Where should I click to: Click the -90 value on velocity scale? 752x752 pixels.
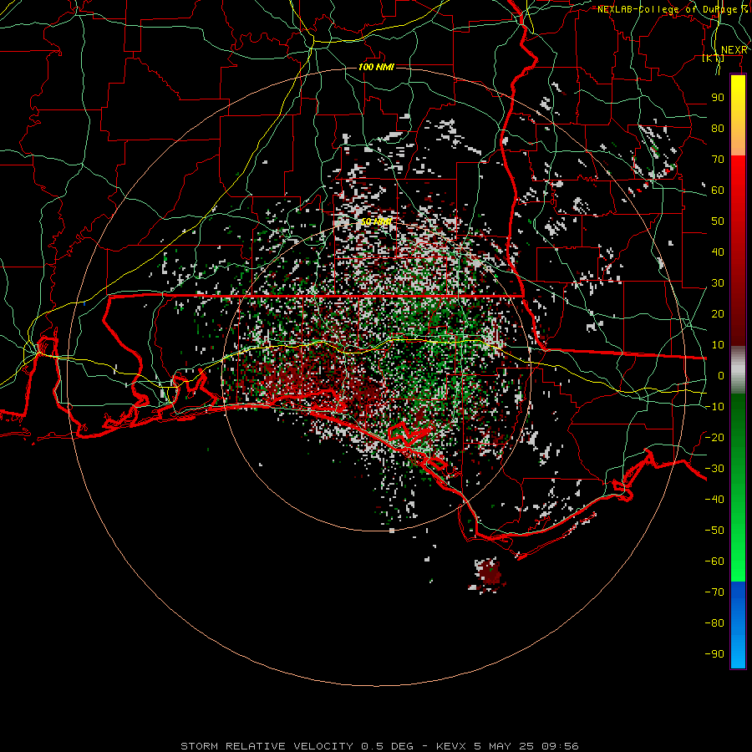714,654
